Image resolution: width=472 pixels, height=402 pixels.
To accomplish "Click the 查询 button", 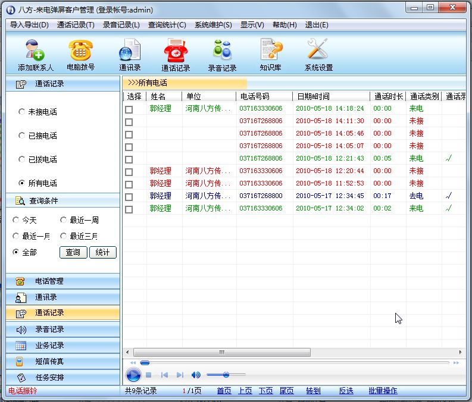I will click(73, 252).
